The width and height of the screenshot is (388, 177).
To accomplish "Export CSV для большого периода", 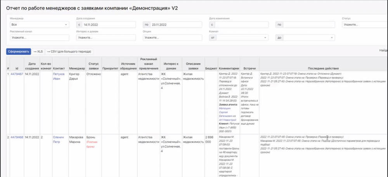I will click(69, 51).
